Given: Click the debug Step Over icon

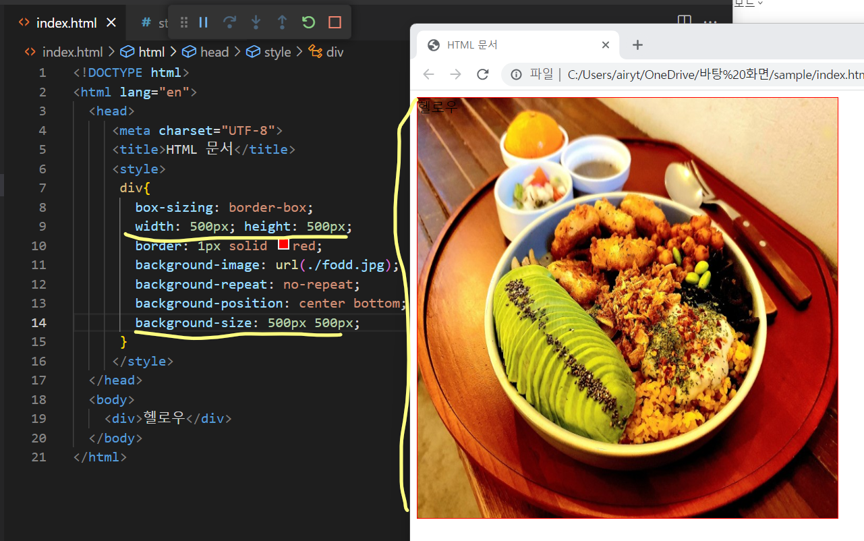Looking at the screenshot, I should [x=229, y=22].
